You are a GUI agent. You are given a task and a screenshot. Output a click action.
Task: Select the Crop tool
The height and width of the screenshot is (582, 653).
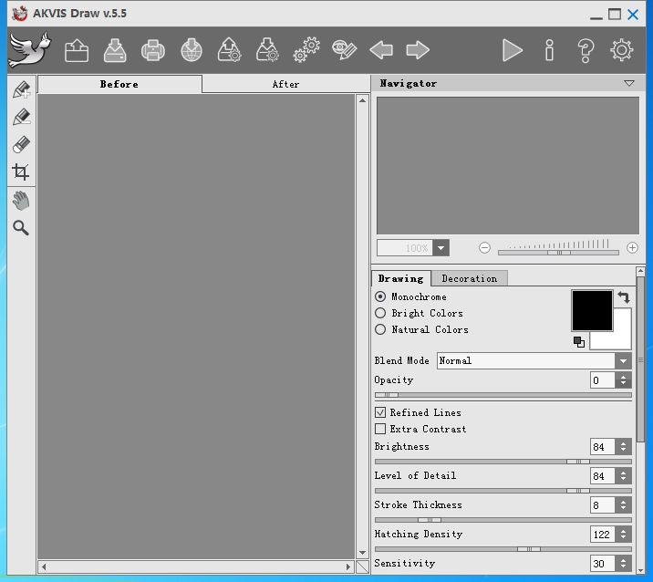[x=21, y=171]
